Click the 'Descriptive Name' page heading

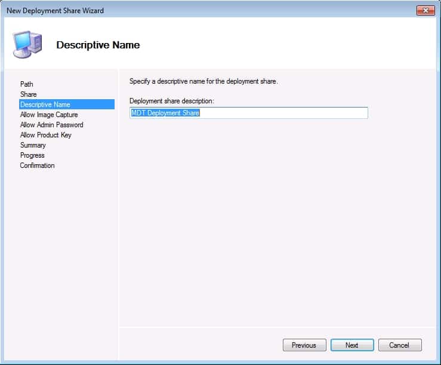(98, 45)
